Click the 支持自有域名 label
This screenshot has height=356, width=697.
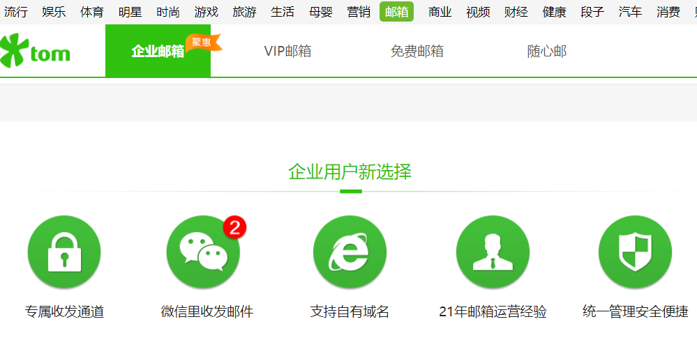(x=350, y=311)
